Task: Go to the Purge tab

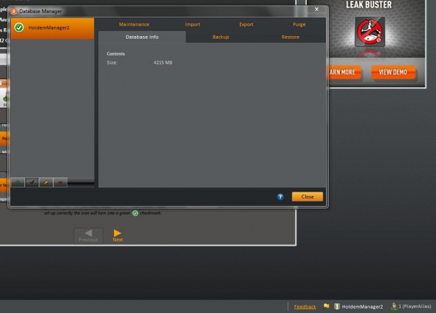Action: click(299, 24)
